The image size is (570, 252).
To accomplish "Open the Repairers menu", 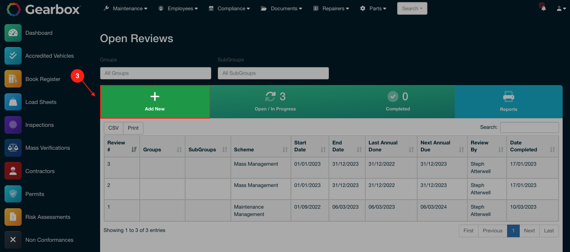I will click(x=331, y=8).
